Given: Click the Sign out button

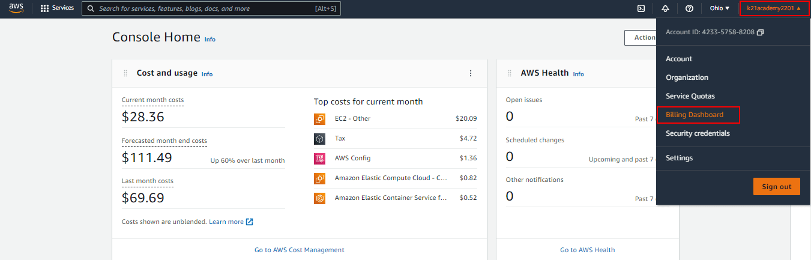Looking at the screenshot, I should tap(777, 187).
